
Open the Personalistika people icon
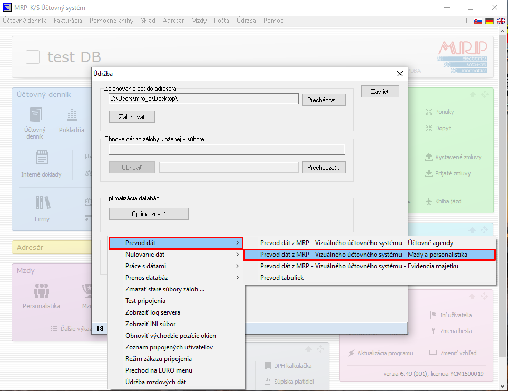[42, 290]
